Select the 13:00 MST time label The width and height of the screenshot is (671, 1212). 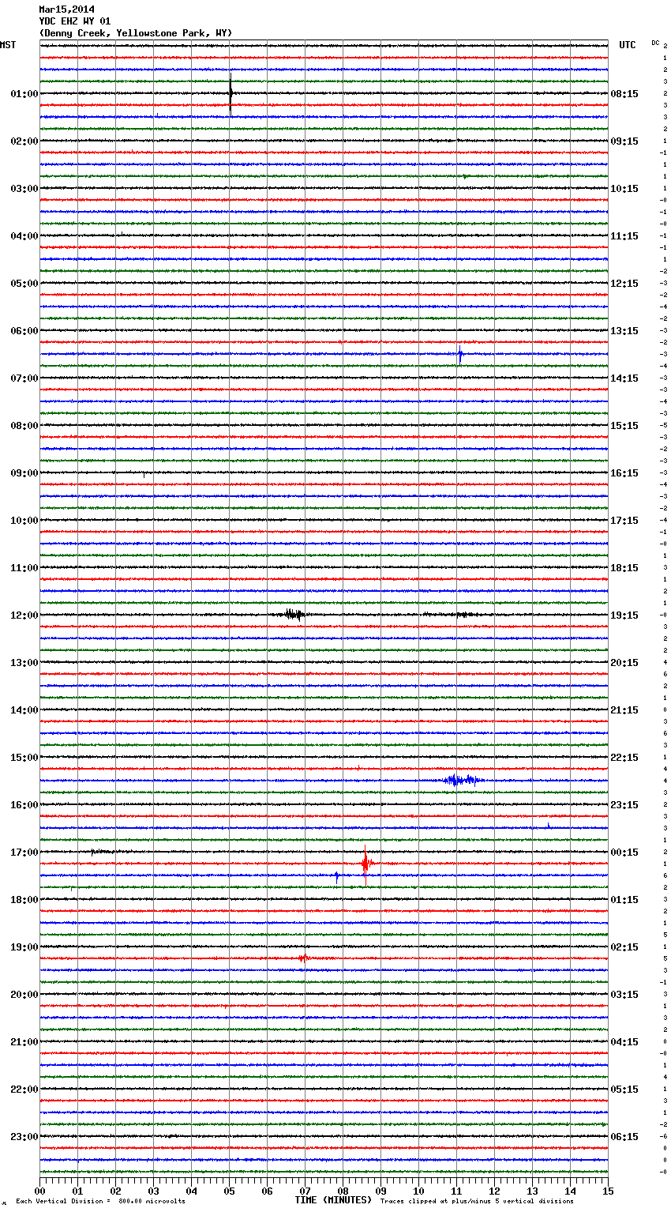[x=24, y=663]
